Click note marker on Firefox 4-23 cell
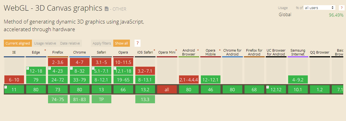The image size is (346, 121). point(49,68)
